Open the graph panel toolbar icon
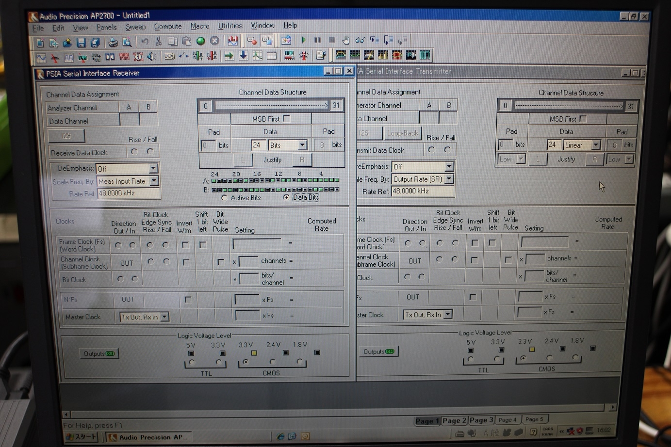This screenshot has height=447, width=671. 257,56
